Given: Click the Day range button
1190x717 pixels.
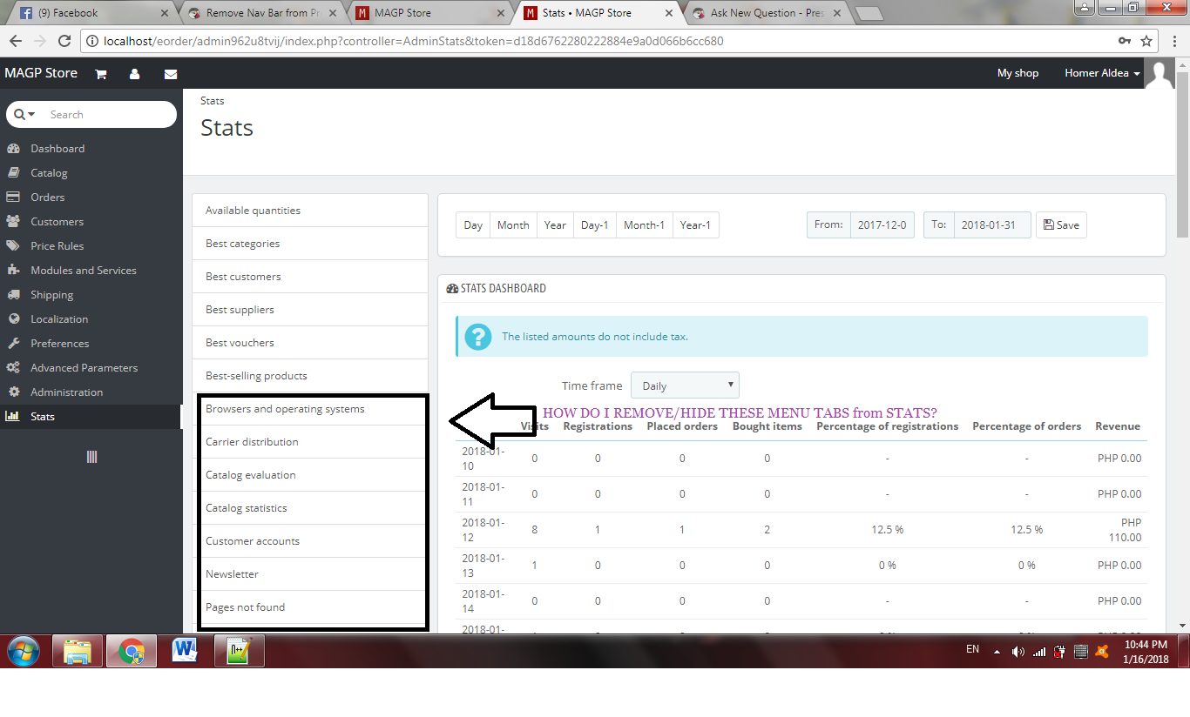Looking at the screenshot, I should tap(473, 225).
